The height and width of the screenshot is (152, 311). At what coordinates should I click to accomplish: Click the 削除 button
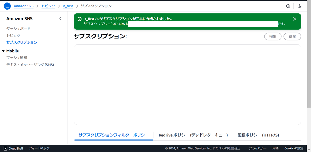293,36
